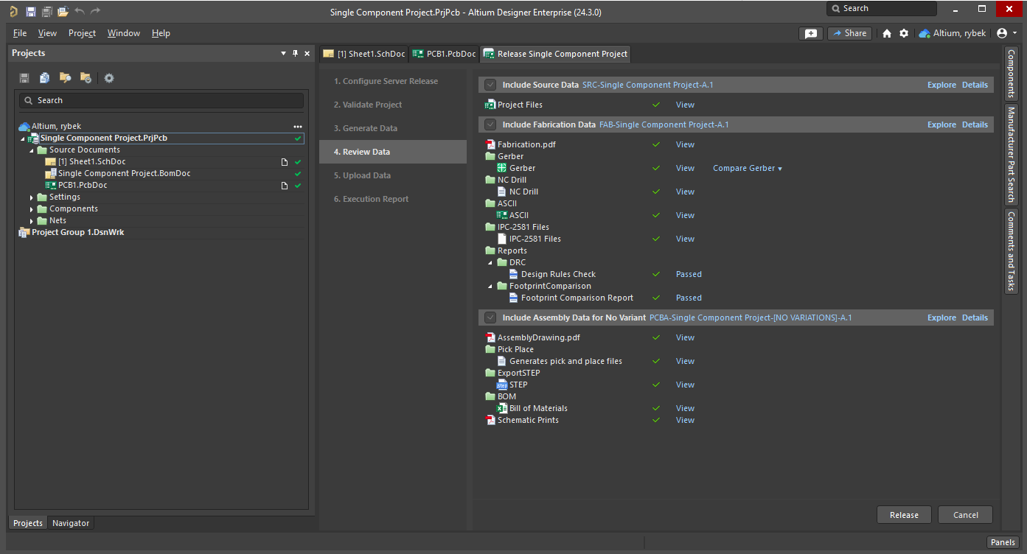
Task: Collapse the Single Component Project.PrjPcb tree node
Action: 23,138
